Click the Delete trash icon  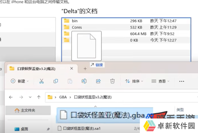click(x=113, y=81)
